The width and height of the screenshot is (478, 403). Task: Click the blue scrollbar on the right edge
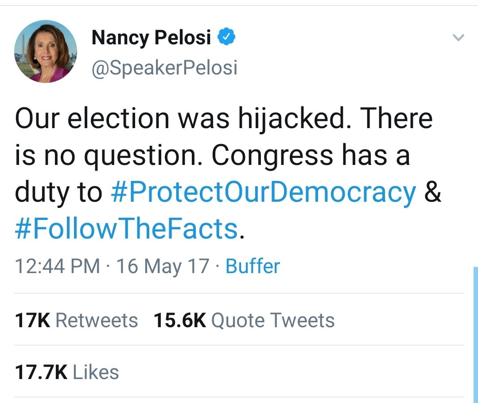point(475,333)
